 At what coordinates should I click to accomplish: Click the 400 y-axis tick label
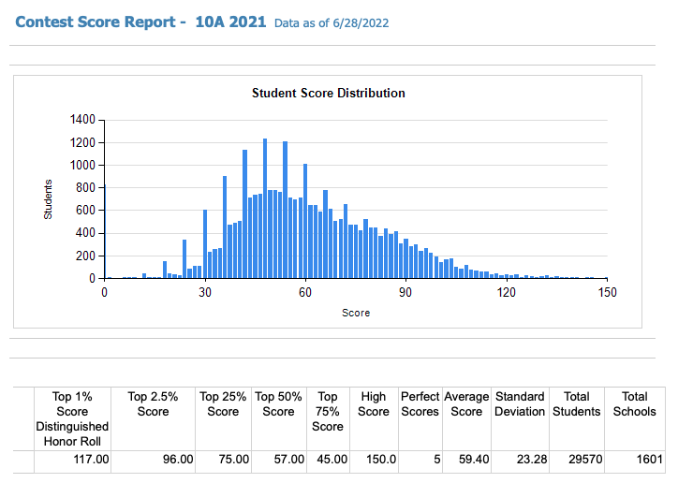point(85,233)
